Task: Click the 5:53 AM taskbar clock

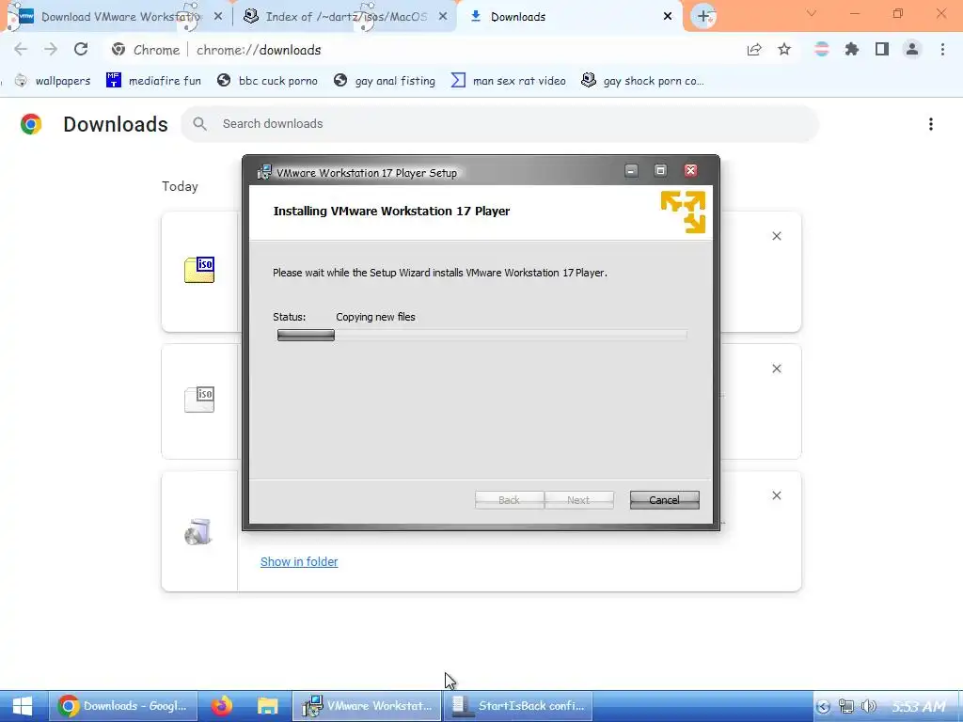Action: (918, 707)
